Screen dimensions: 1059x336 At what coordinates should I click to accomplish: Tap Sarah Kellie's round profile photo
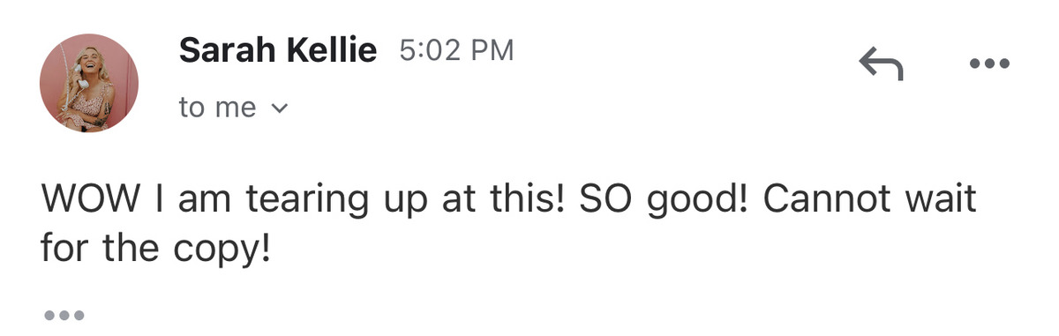(89, 84)
